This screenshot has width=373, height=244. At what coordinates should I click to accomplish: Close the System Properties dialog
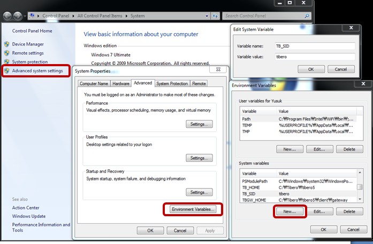[x=218, y=69]
